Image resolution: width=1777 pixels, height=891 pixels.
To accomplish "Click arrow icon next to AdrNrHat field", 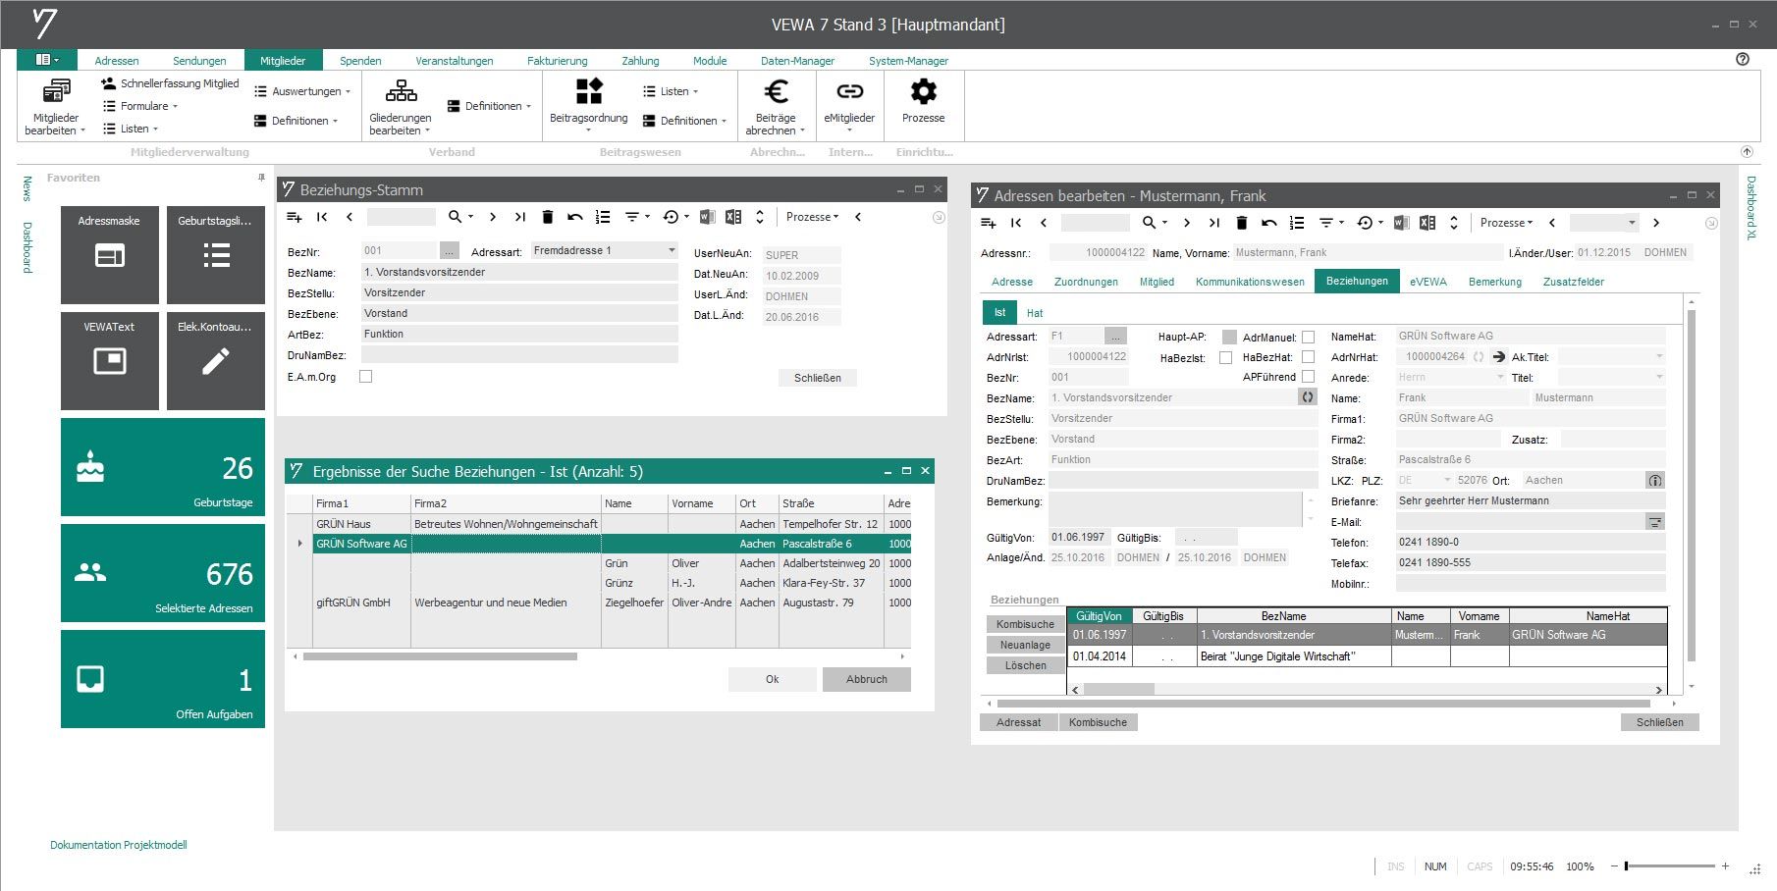I will point(1498,357).
